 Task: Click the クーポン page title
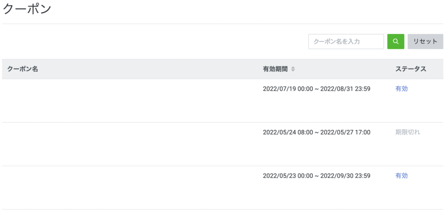click(27, 10)
